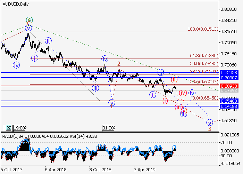Click the red (ii) wave label
This screenshot has width=243, height=174.
[x=174, y=80]
